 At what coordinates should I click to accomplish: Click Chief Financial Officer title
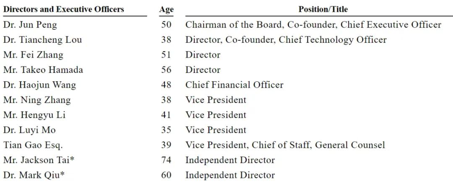coord(234,85)
